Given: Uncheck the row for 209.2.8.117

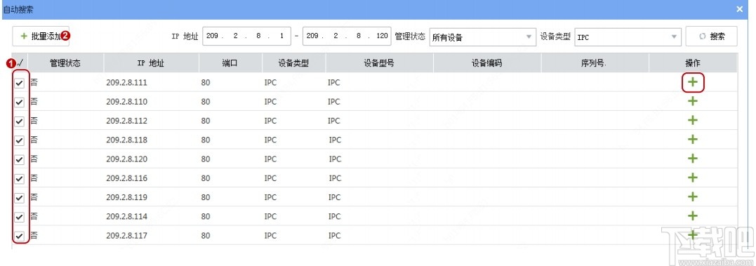Looking at the screenshot, I should pyautogui.click(x=19, y=236).
